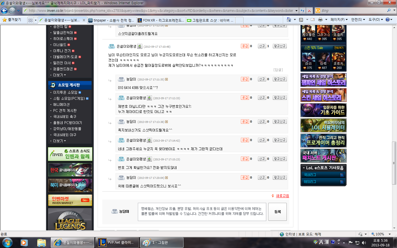Click plus icon on 해외리그 row
The width and height of the screenshot is (397, 248).
[x=342, y=182]
